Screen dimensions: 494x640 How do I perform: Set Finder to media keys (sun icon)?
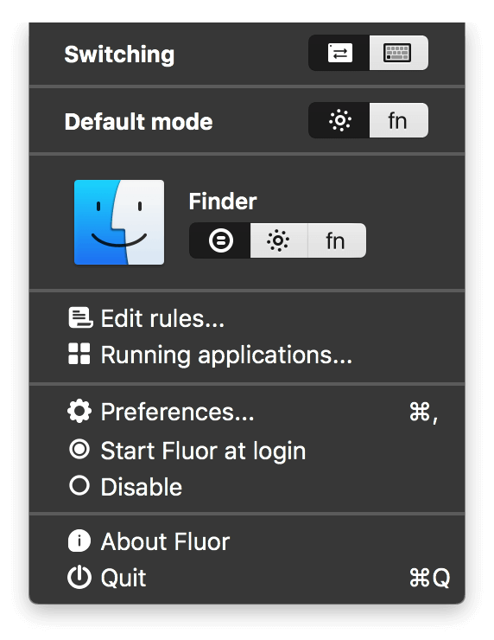(x=279, y=240)
